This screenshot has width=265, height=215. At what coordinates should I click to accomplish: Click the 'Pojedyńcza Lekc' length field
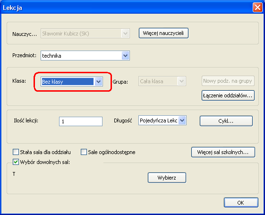tap(159, 120)
